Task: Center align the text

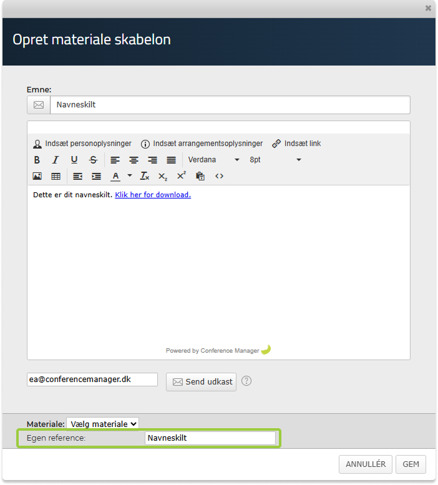Action: point(134,160)
